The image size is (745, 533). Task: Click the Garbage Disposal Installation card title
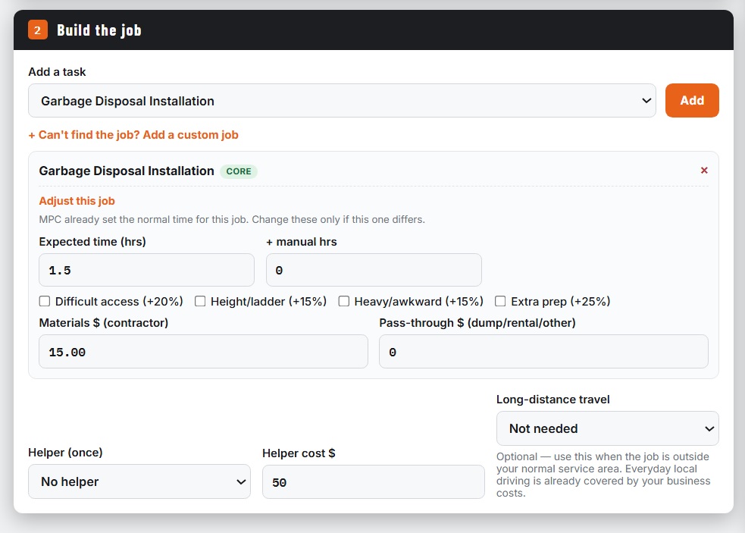(127, 171)
